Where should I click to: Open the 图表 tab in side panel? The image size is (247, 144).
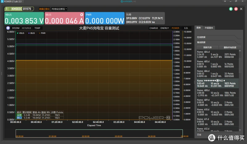(x=199, y=28)
